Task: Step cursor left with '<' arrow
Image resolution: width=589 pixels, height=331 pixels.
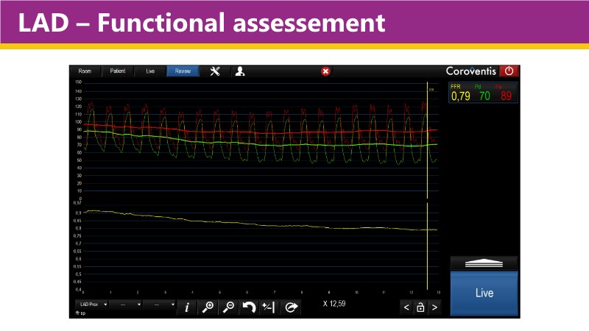Action: click(406, 307)
